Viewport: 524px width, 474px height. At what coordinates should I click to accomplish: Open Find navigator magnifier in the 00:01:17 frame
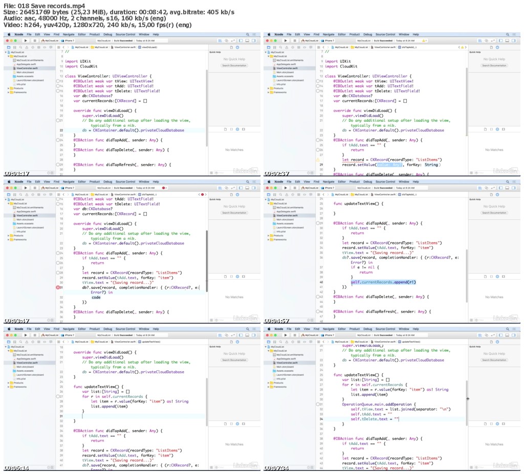coord(20,48)
